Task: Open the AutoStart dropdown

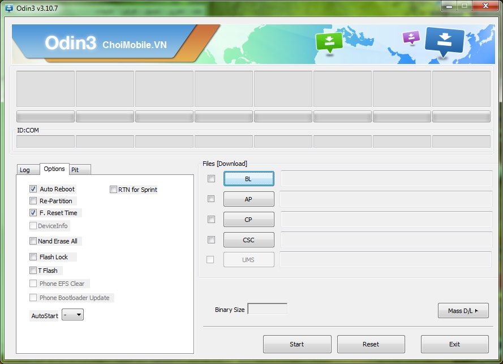Action: tap(71, 315)
